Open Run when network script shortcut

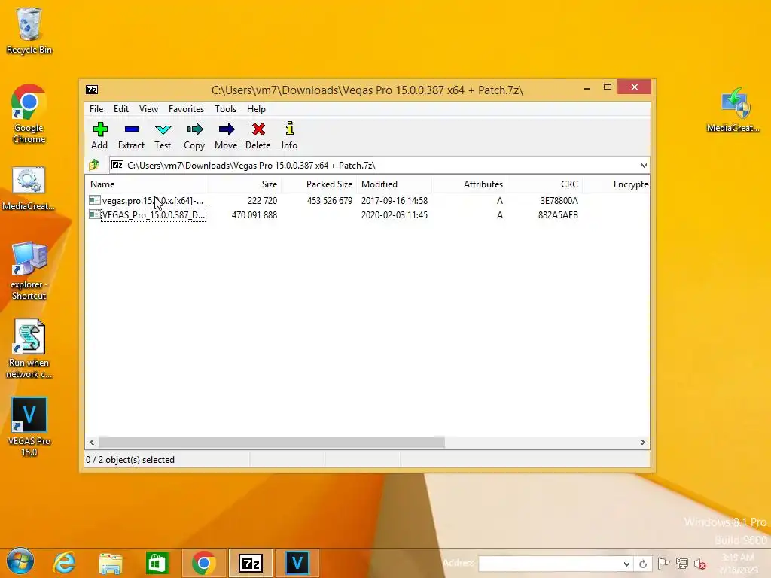point(29,349)
